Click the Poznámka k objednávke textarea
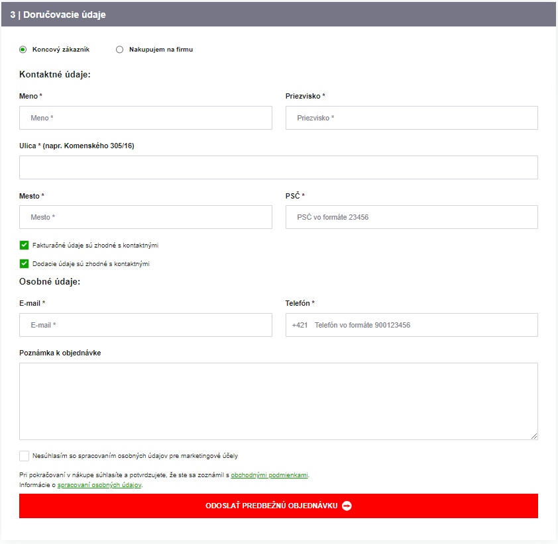The width and height of the screenshot is (558, 544). [x=278, y=401]
